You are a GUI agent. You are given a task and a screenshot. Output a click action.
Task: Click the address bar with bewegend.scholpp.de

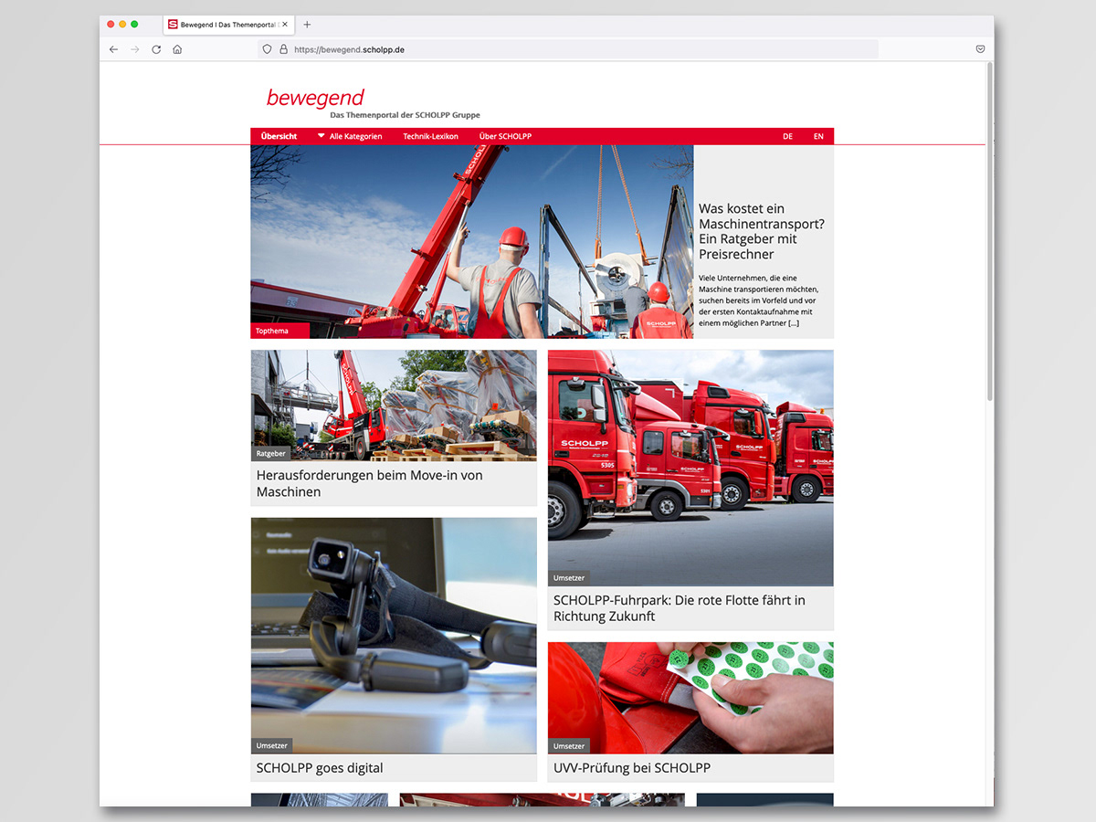click(568, 49)
